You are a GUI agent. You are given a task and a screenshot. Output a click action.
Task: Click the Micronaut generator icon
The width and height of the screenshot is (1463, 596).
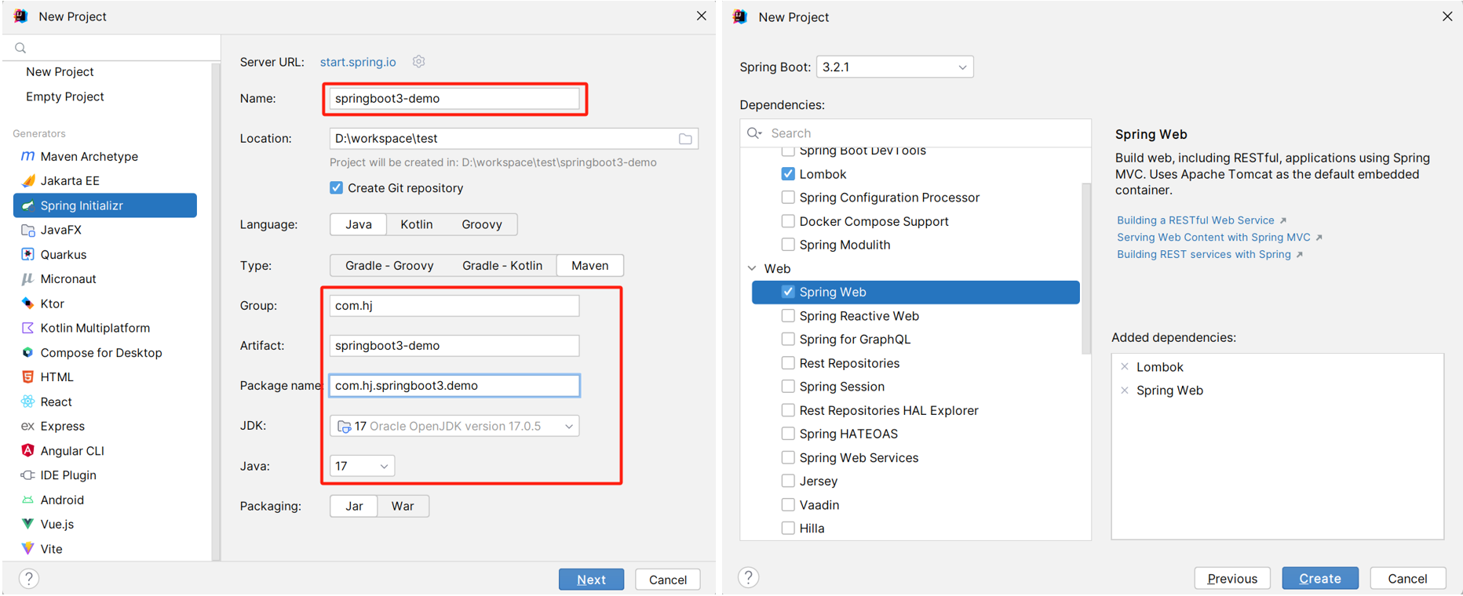(27, 278)
